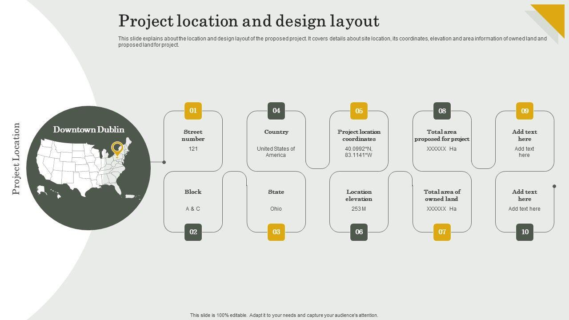This screenshot has width=569, height=320.
Task: Click the yellow 01 number badge
Action: click(x=193, y=111)
